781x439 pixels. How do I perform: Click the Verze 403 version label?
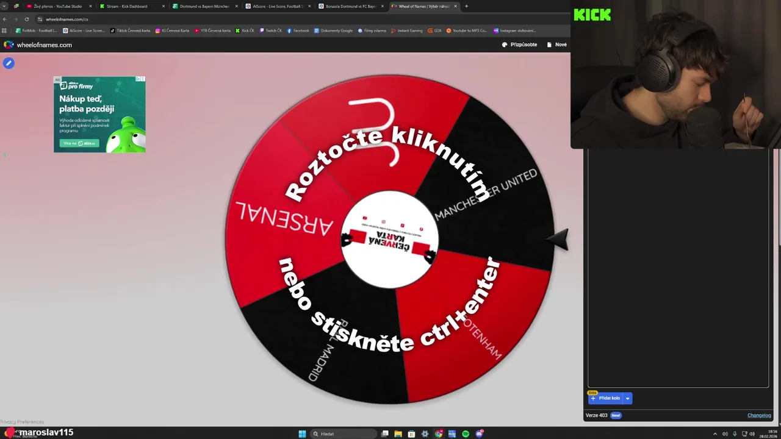[596, 415]
